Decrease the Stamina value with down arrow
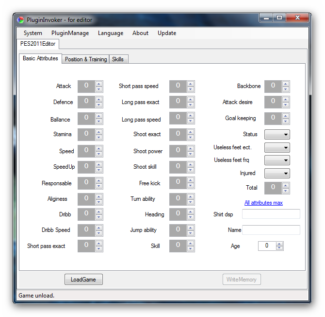Image resolution: width=325 pixels, height=317 pixels. pos(99,137)
